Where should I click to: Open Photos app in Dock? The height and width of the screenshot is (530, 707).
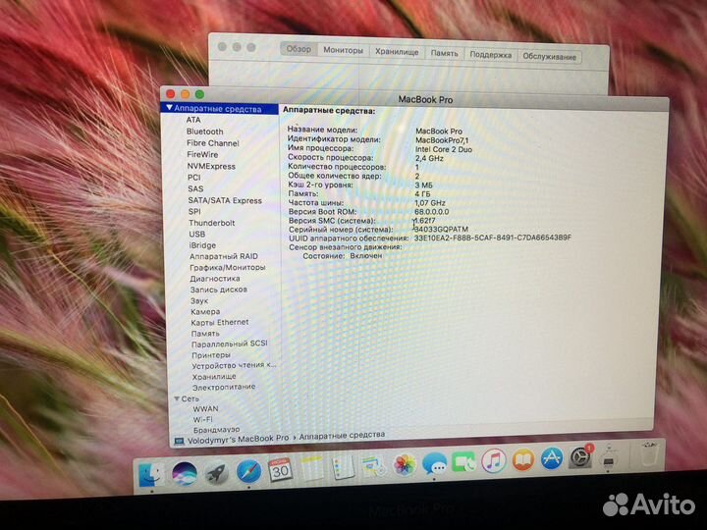405,464
